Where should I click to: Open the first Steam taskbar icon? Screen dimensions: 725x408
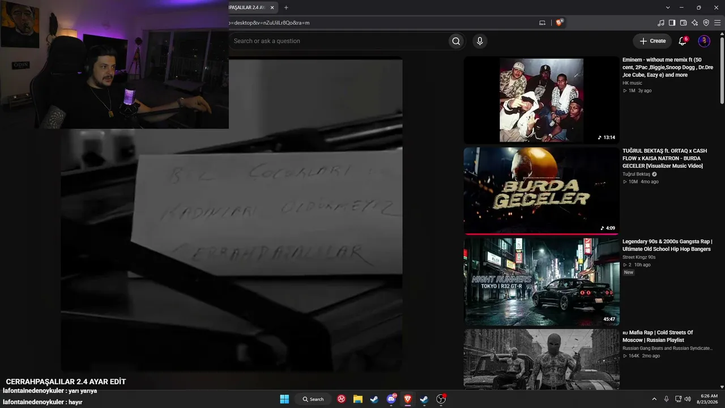(374, 399)
